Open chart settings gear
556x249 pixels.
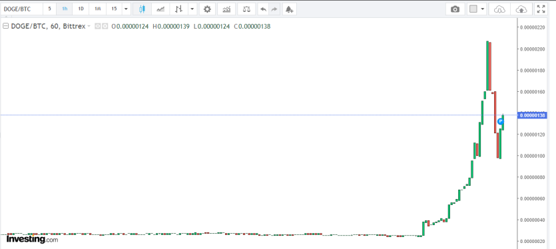tap(207, 9)
